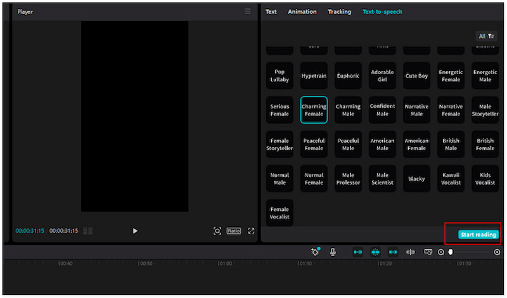The width and height of the screenshot is (507, 298).
Task: Switch to the Animation tab
Action: (302, 11)
